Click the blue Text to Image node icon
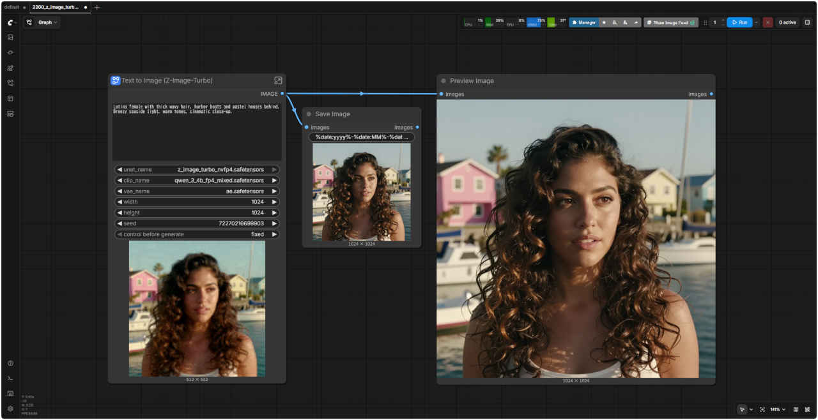Screen dimensions: 818x420 click(115, 80)
